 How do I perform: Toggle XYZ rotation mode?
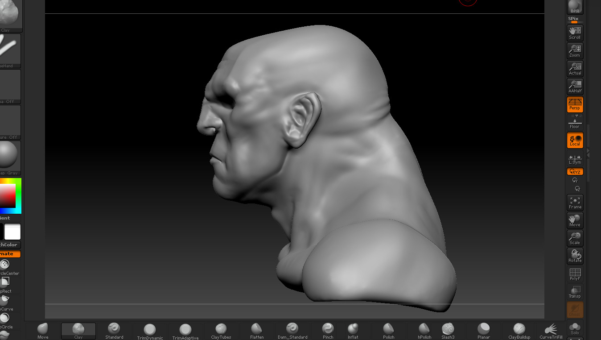coord(575,172)
